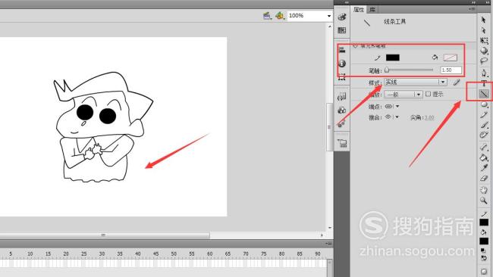Open the Align panel icon
The image size is (493, 277).
[x=342, y=50]
